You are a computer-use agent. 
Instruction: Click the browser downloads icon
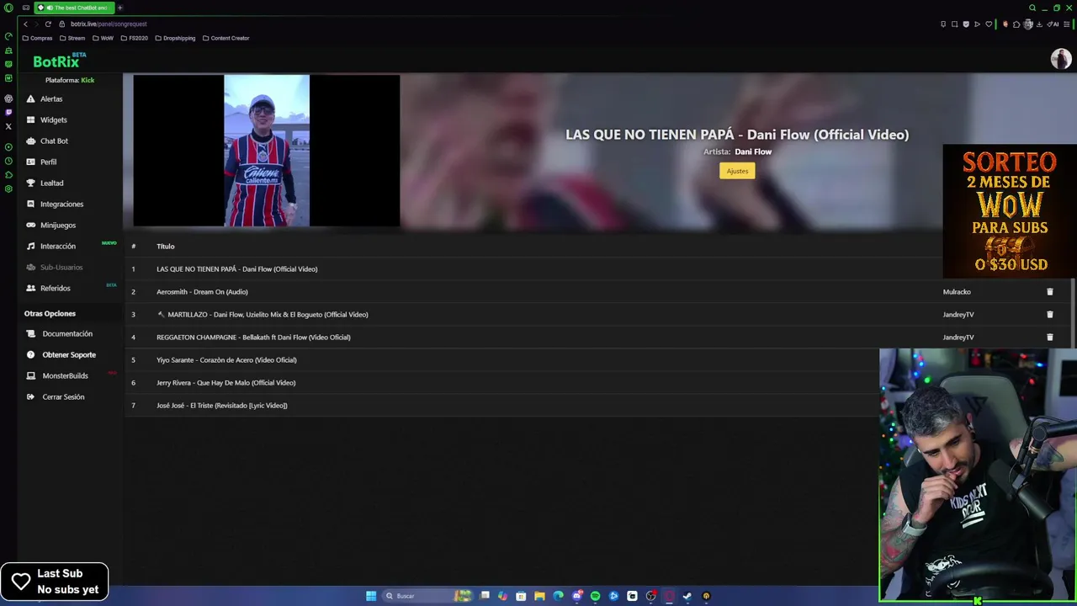coord(1039,24)
